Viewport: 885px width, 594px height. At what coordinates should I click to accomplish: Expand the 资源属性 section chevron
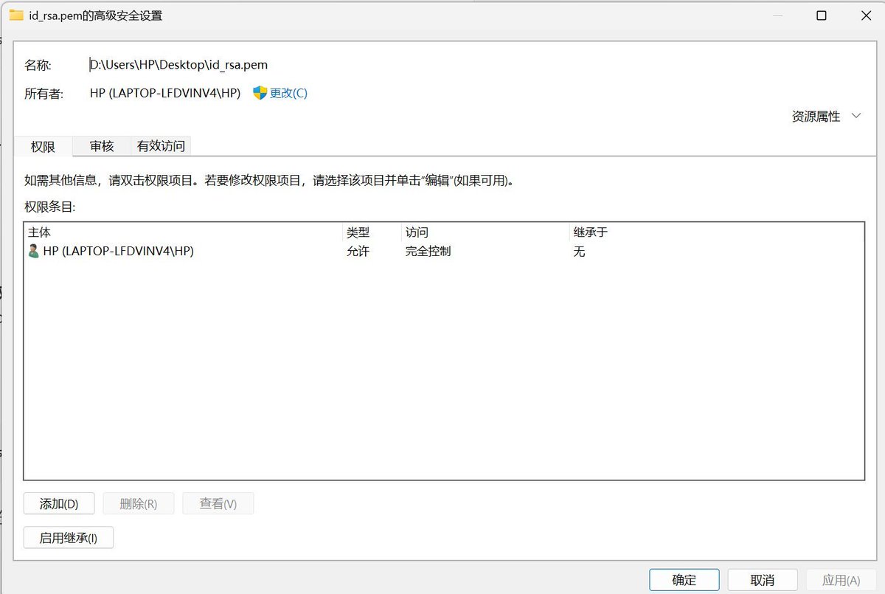(856, 116)
